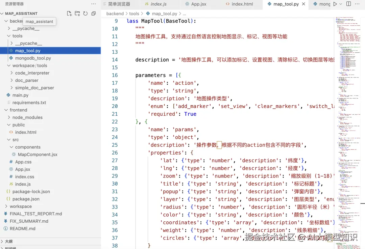Expand the simple_doc_parser folder
365x249 pixels.
[11, 88]
